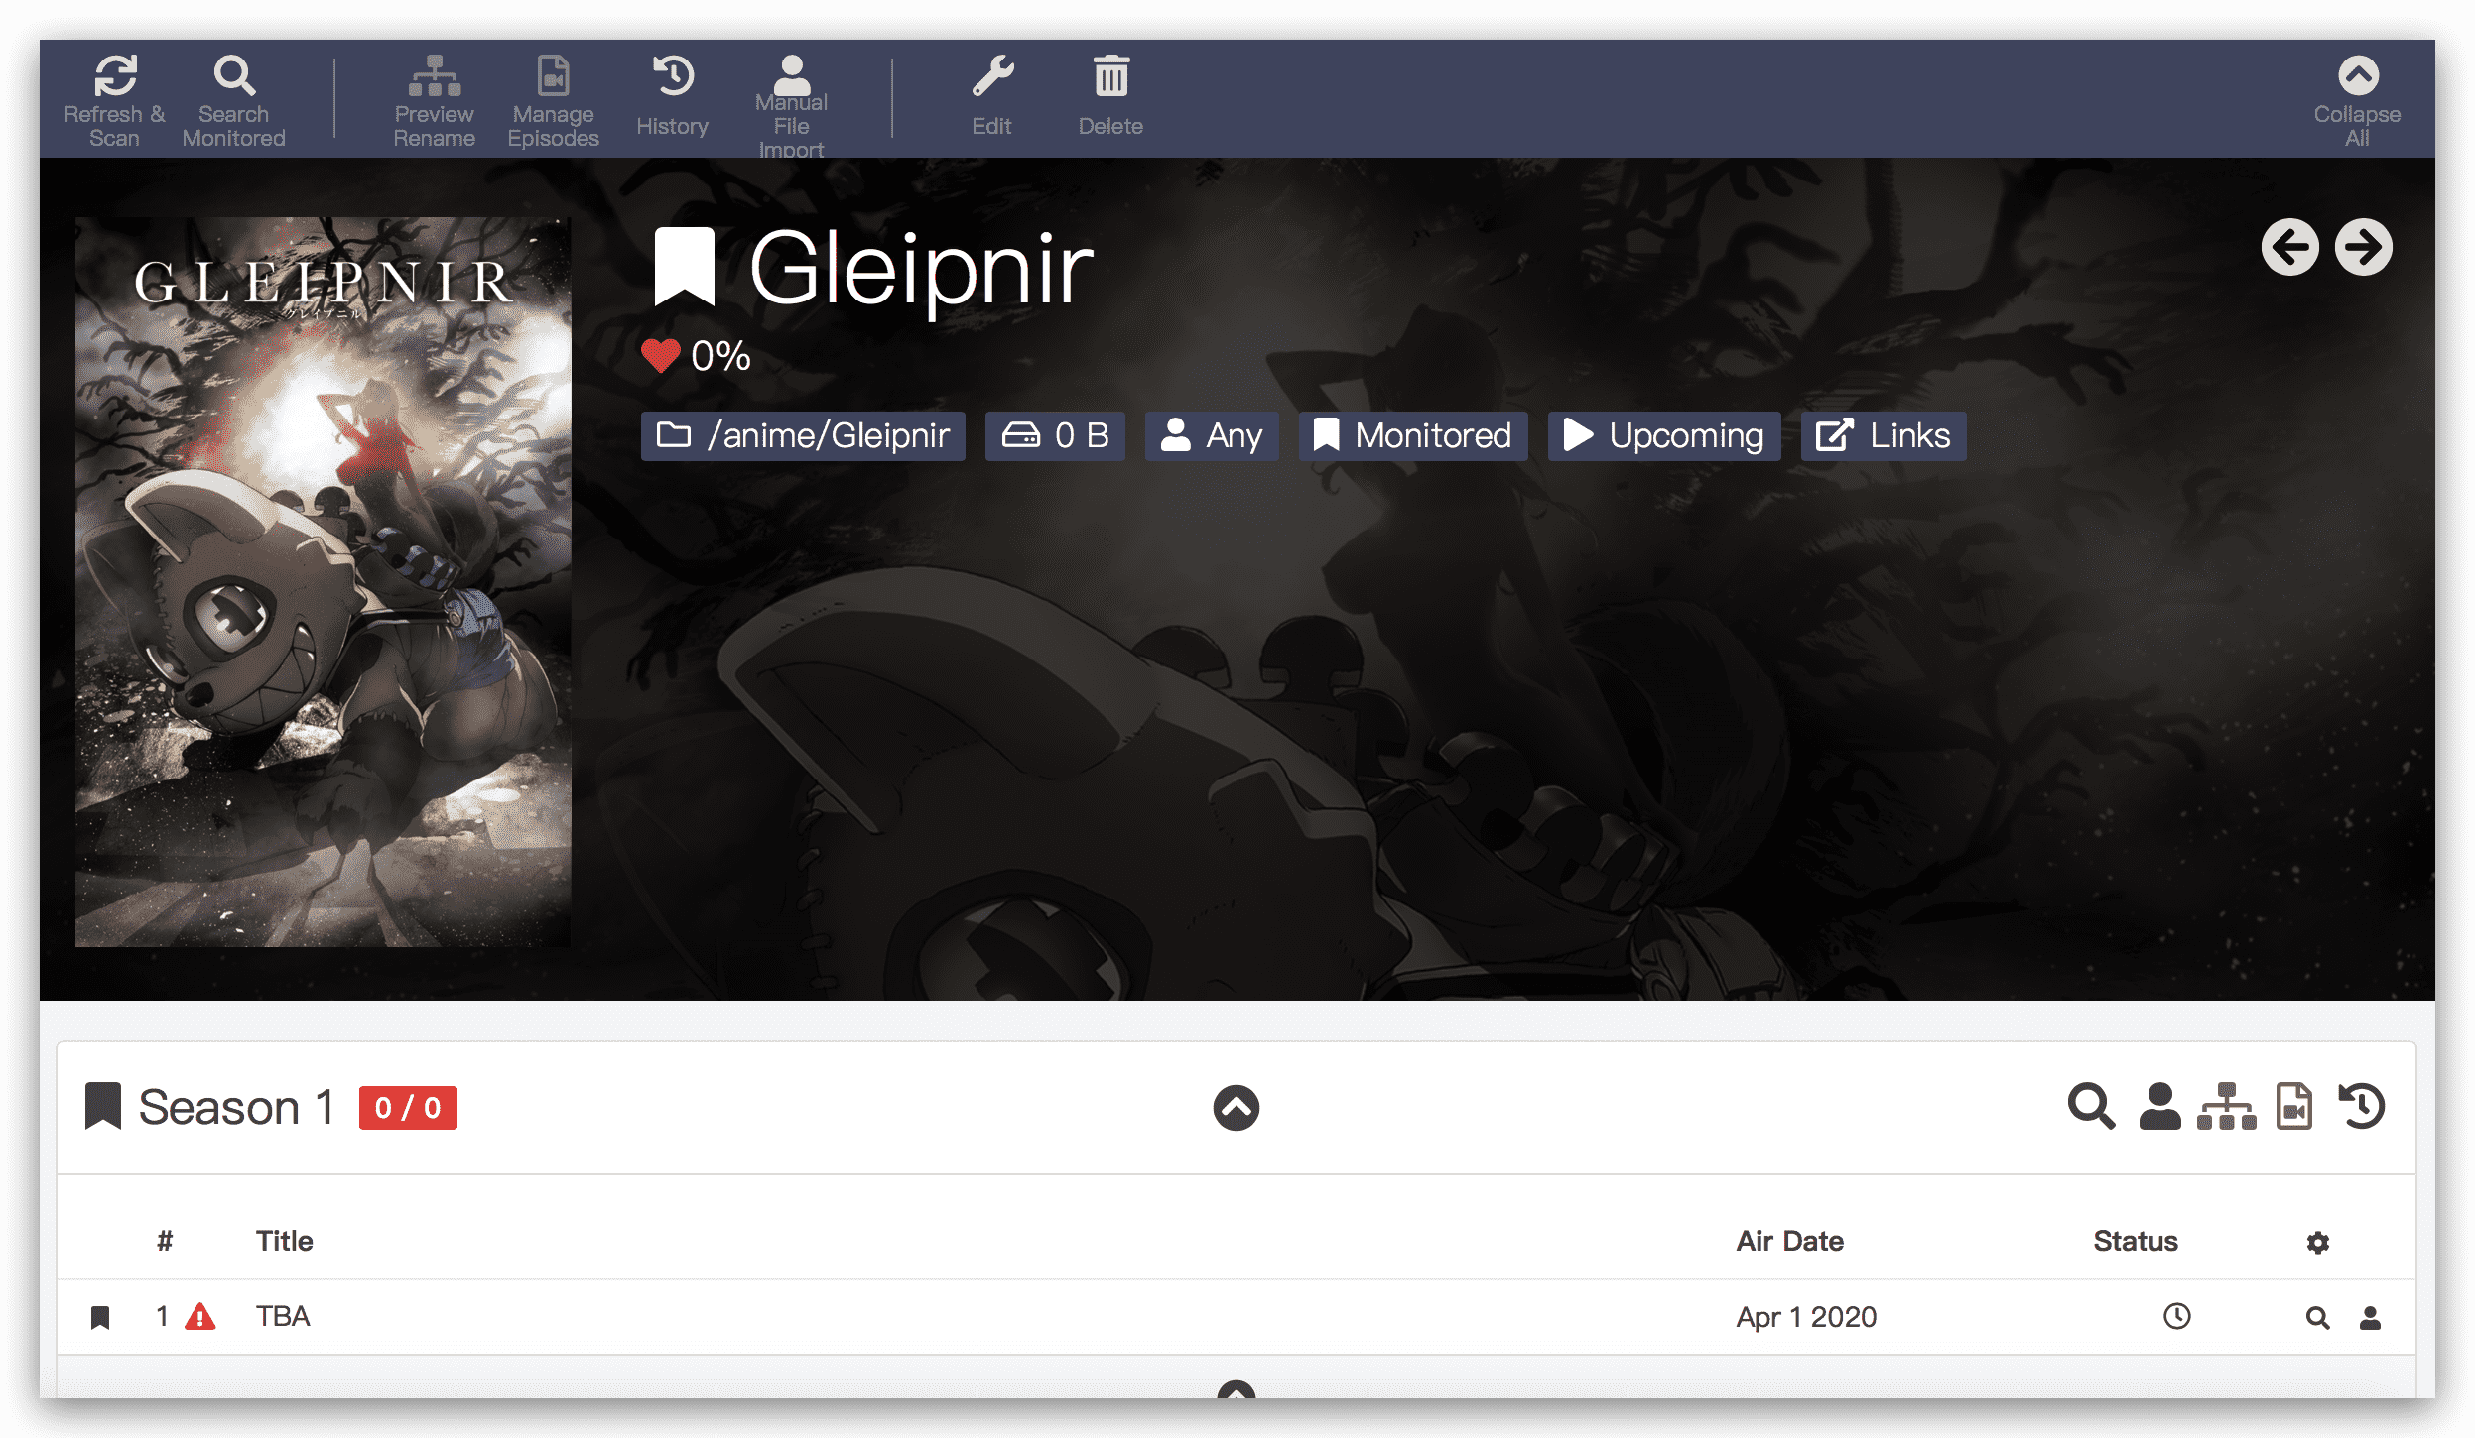Click the Apr 1 2020 air date
Viewport: 2475px width, 1438px height.
(1806, 1317)
